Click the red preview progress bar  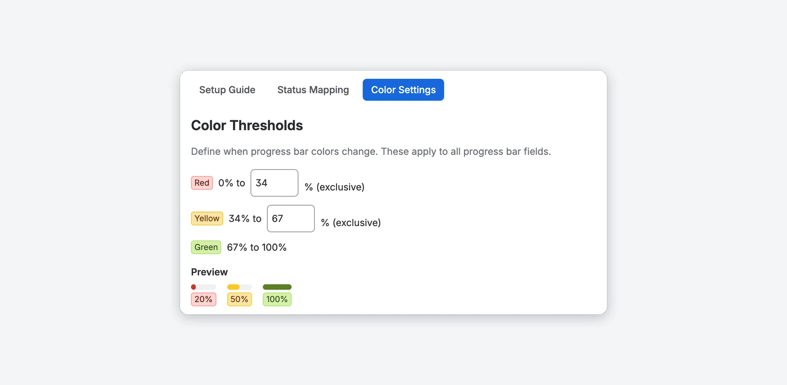[x=204, y=287]
